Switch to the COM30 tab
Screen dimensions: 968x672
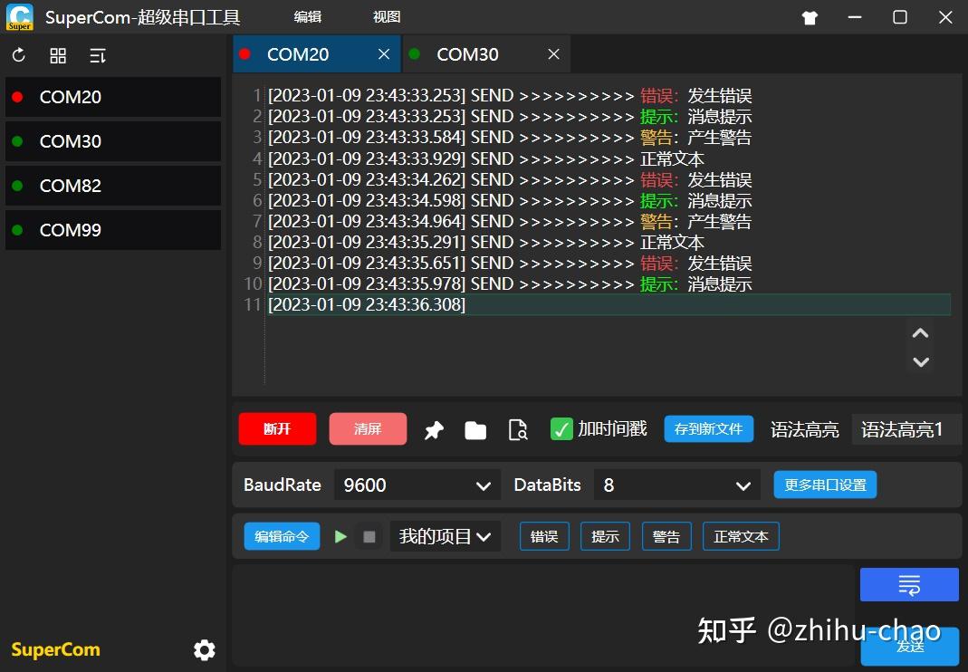467,54
